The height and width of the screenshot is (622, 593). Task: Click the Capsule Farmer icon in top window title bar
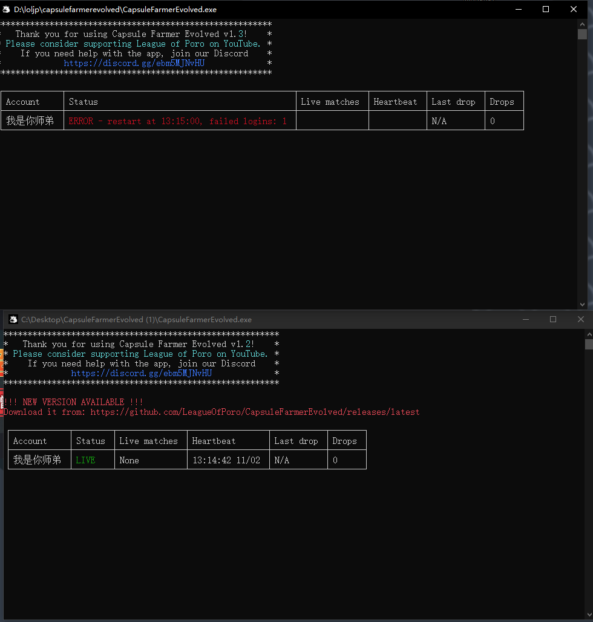coord(6,9)
